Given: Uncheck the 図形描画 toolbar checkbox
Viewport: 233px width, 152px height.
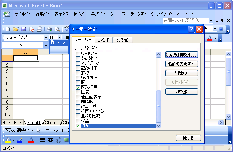Looking at the screenshot, I should pos(78,87).
